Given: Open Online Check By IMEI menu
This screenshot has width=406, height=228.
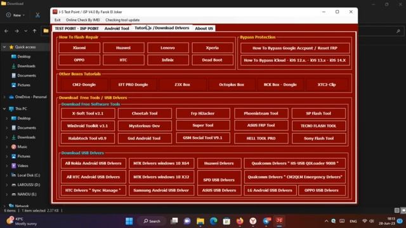Looking at the screenshot, I should point(83,20).
